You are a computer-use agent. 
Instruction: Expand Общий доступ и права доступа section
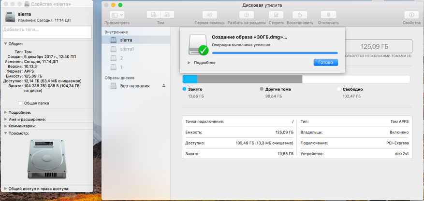5,189
